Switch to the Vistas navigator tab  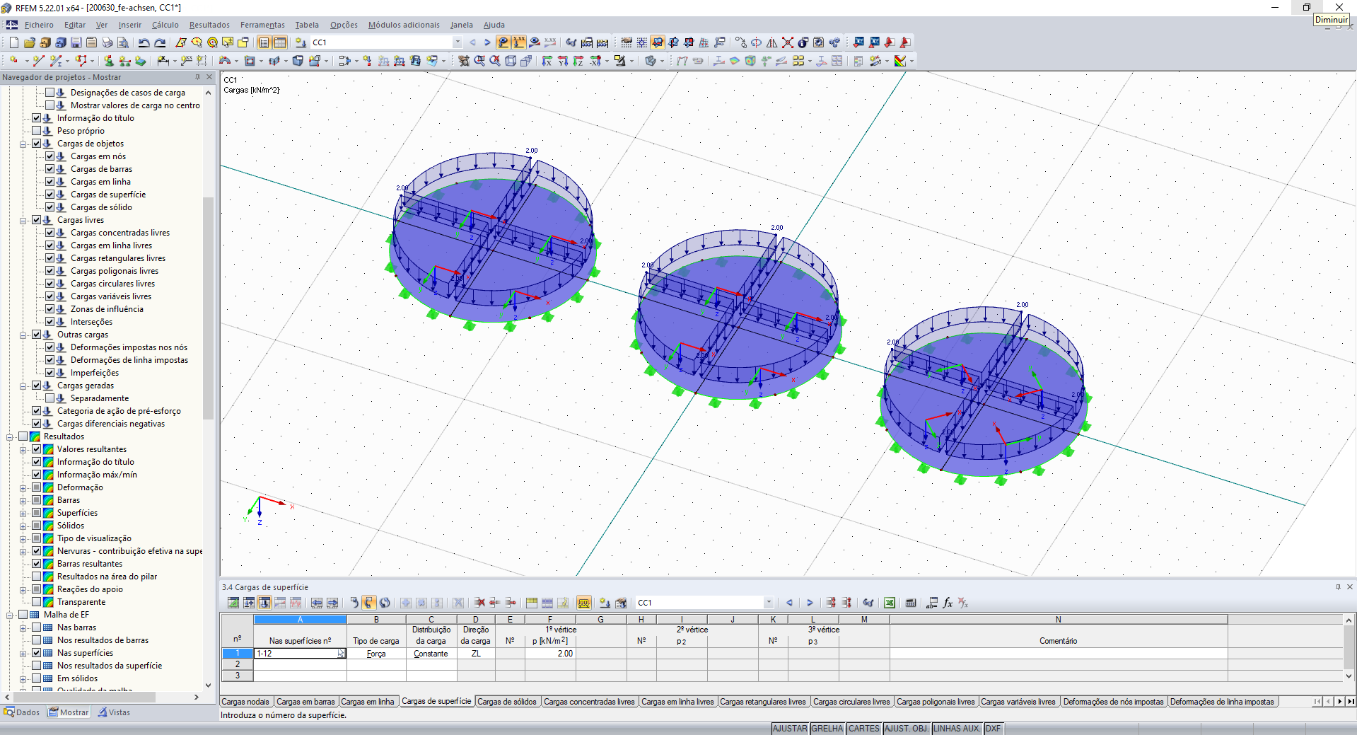click(x=114, y=712)
